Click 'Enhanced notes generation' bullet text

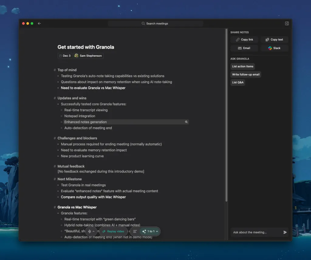(85, 122)
